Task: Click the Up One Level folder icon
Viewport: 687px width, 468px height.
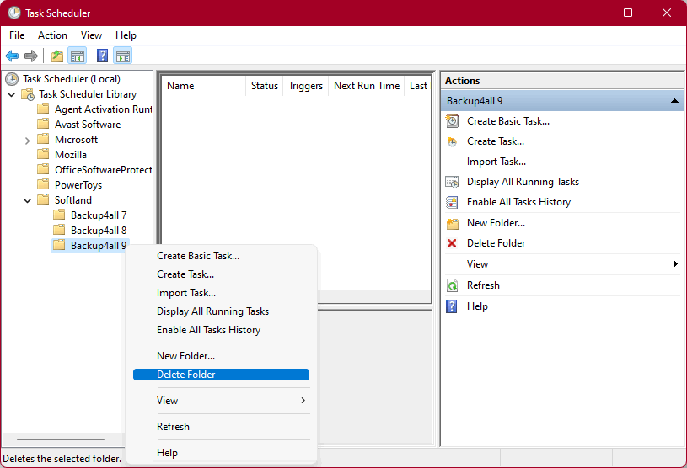Action: [57, 56]
